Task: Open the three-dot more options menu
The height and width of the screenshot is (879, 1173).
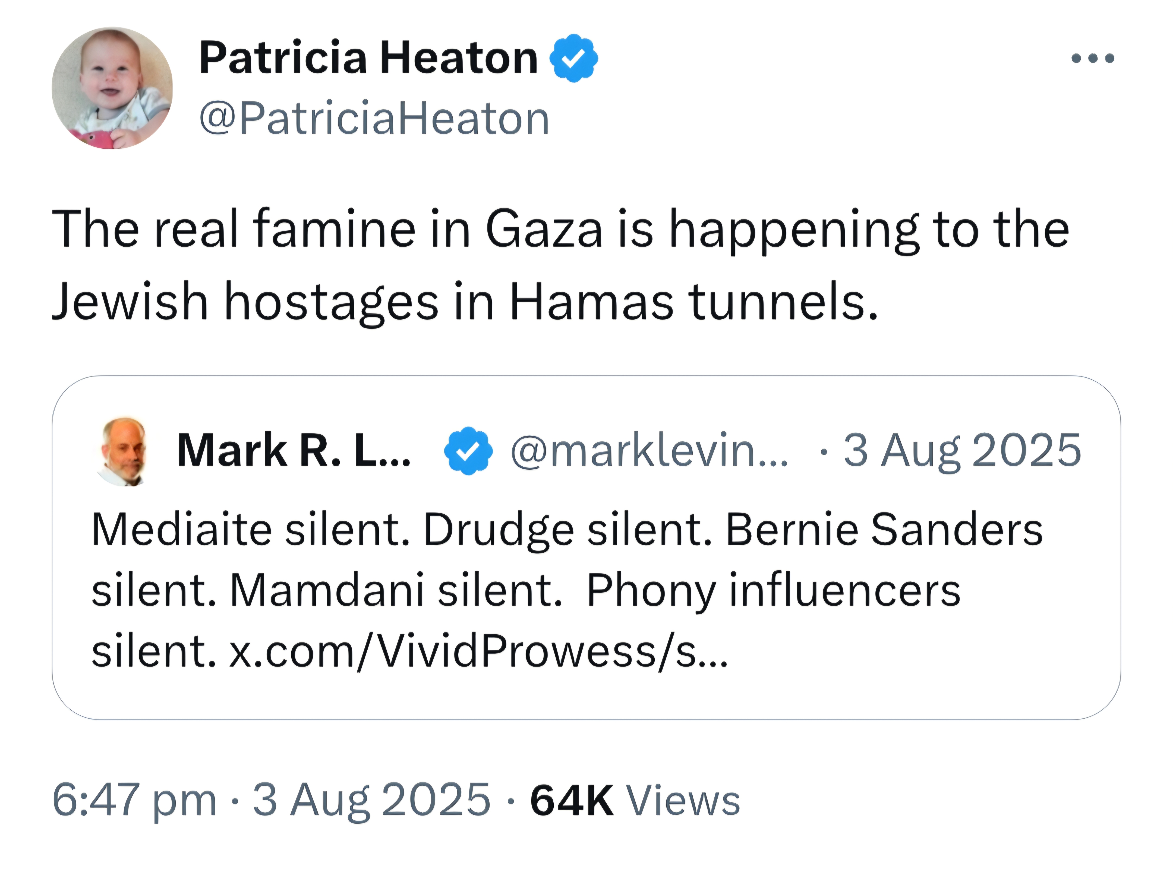Action: click(x=1093, y=58)
